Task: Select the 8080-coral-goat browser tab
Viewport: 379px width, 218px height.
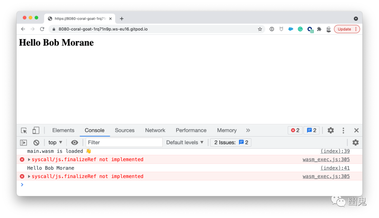Action: pos(80,19)
